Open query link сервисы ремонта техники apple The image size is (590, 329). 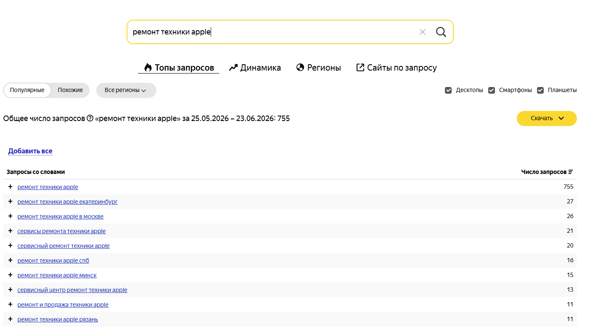[62, 231]
